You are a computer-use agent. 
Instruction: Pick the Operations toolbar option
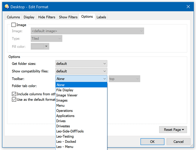click(64, 111)
